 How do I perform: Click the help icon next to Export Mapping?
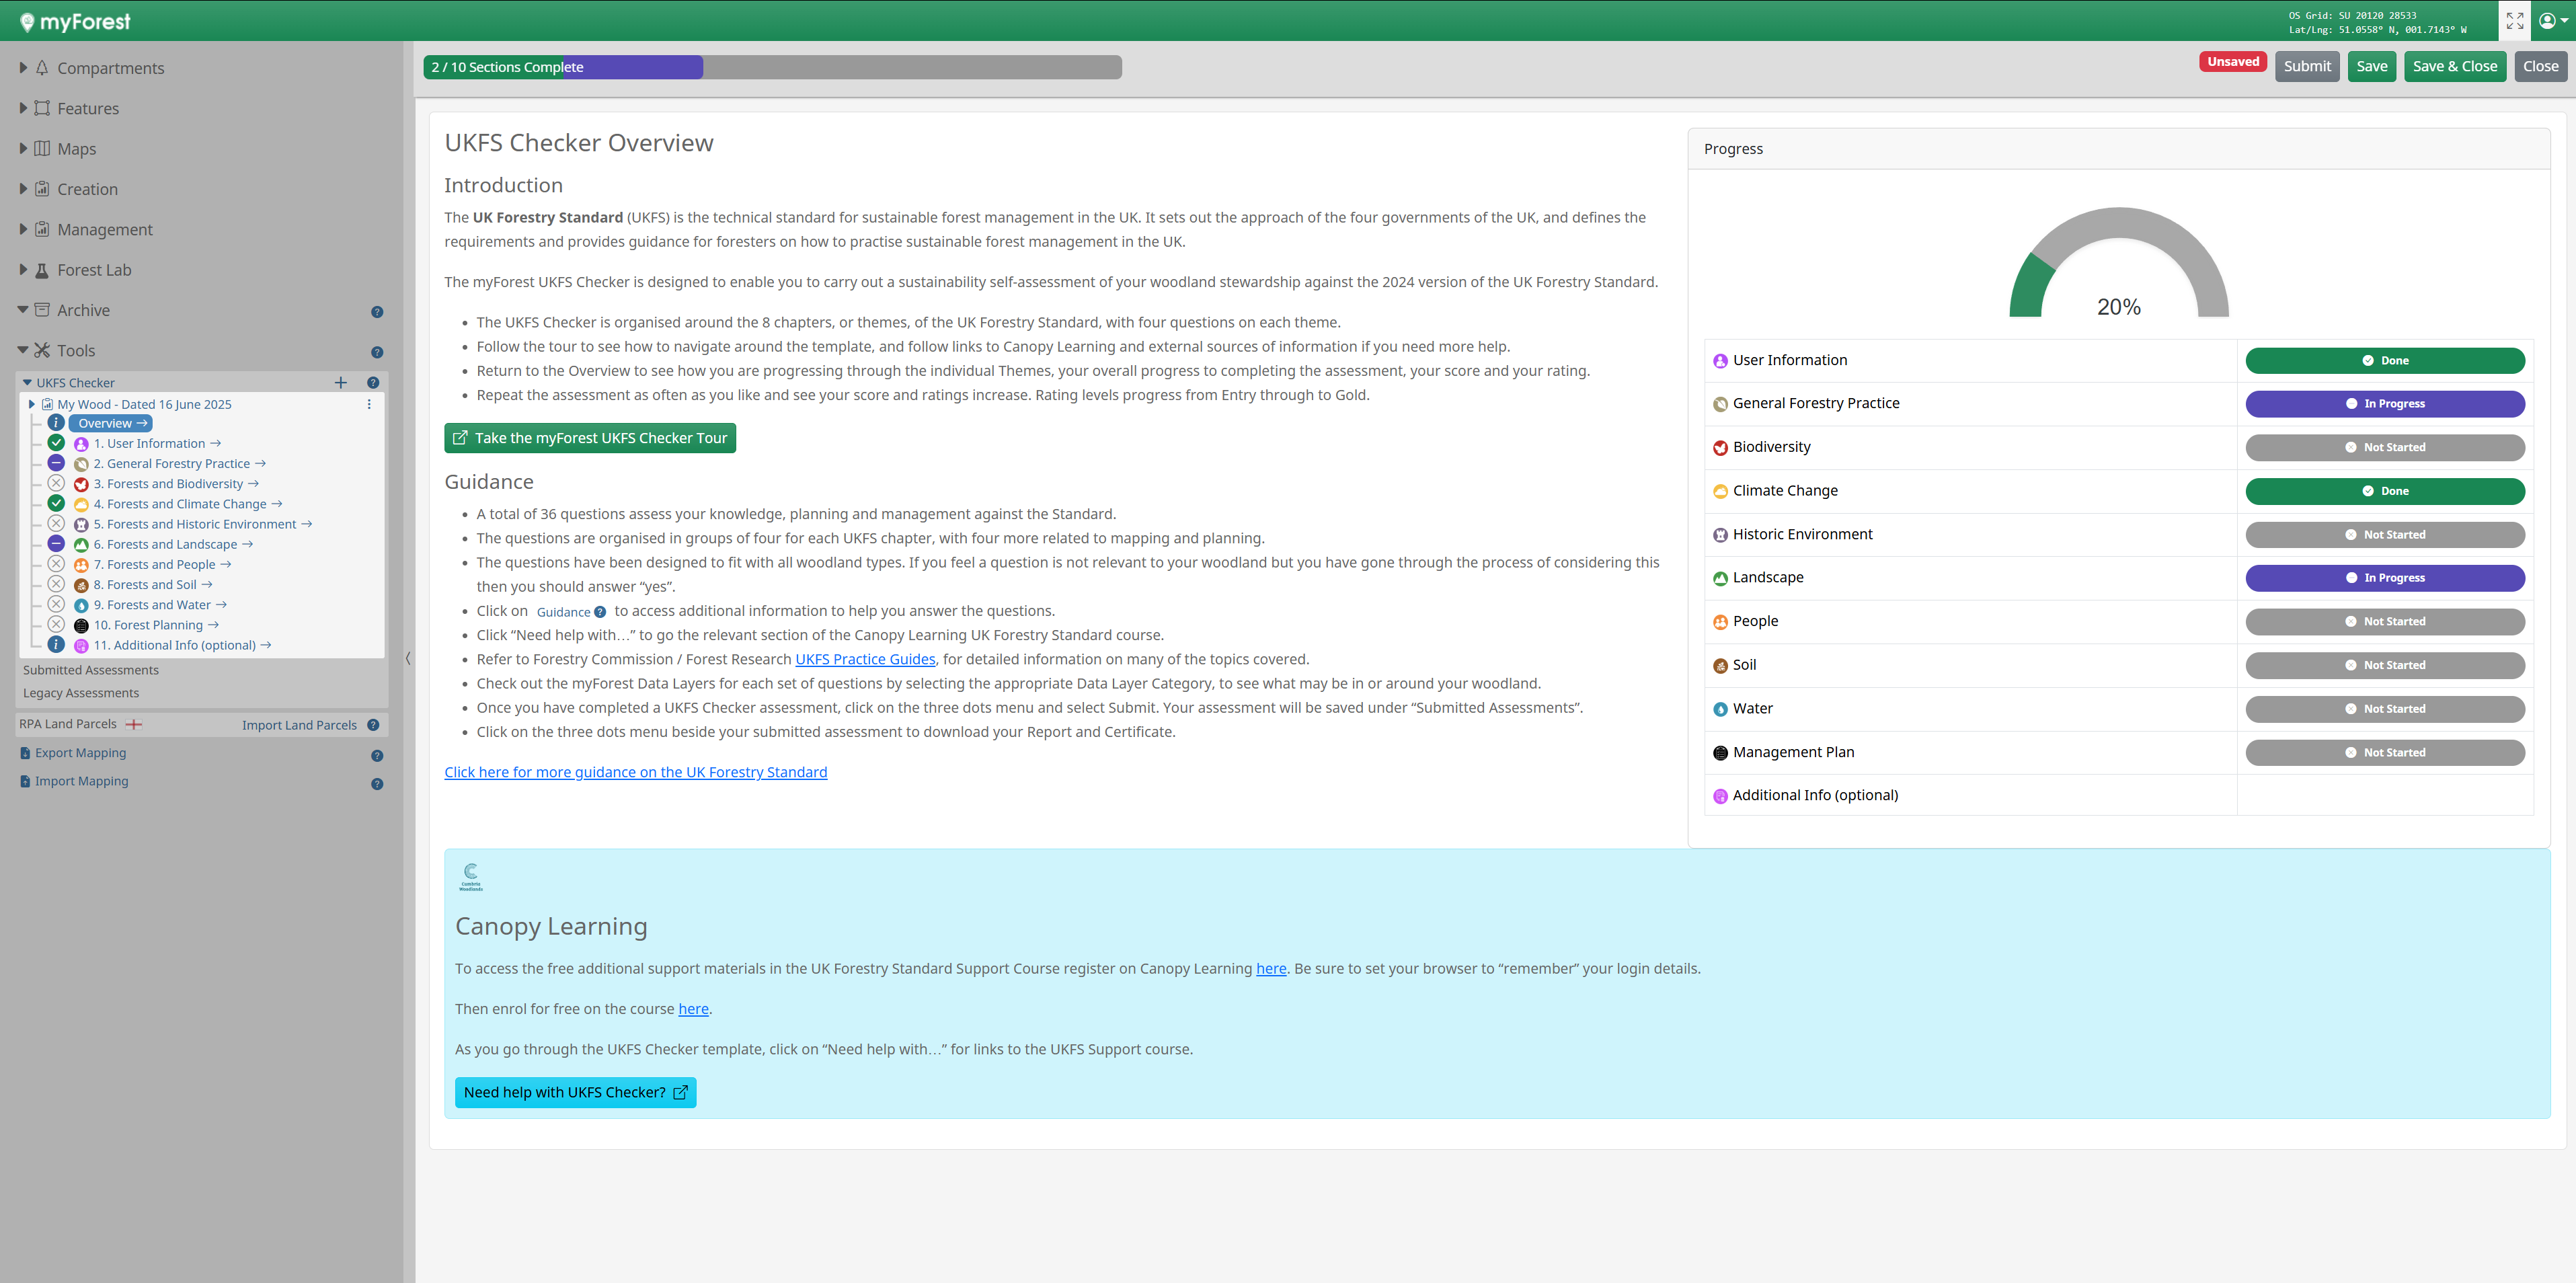(x=377, y=756)
